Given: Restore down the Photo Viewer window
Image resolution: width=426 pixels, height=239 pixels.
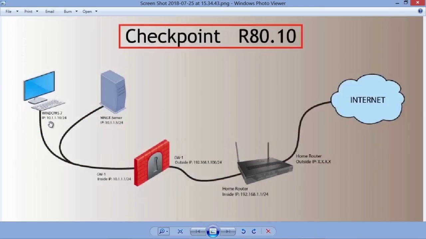Looking at the screenshot, I should pos(406,3).
